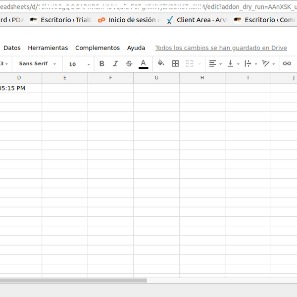Open the vertical align options
Screen dimensions: 297x297
pos(232,64)
